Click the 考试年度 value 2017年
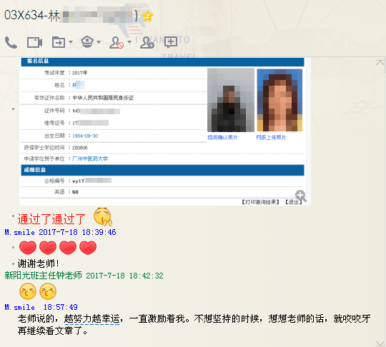Viewport: 386px width, 347px height. click(80, 73)
